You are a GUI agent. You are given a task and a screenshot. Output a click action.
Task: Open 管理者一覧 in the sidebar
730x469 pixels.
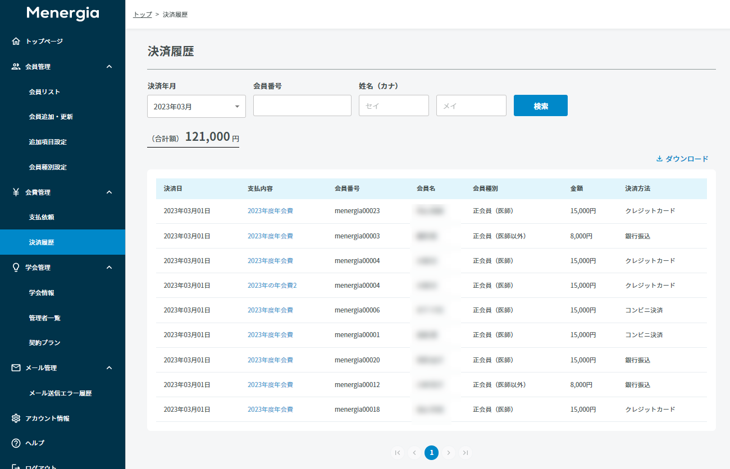pyautogui.click(x=44, y=318)
